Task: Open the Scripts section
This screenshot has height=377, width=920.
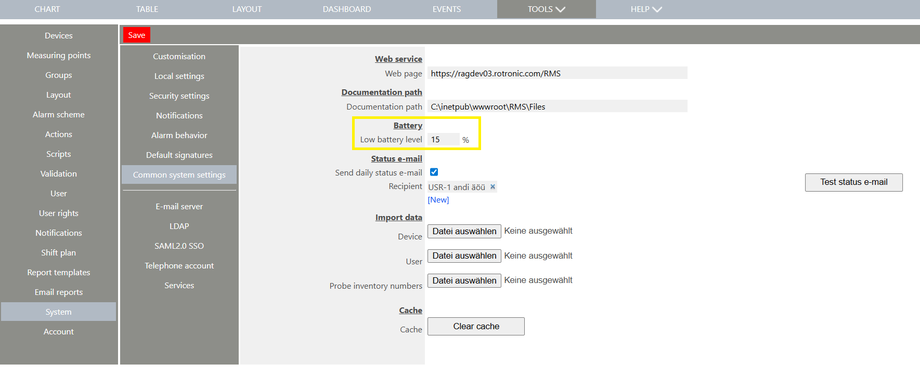Action: point(59,154)
